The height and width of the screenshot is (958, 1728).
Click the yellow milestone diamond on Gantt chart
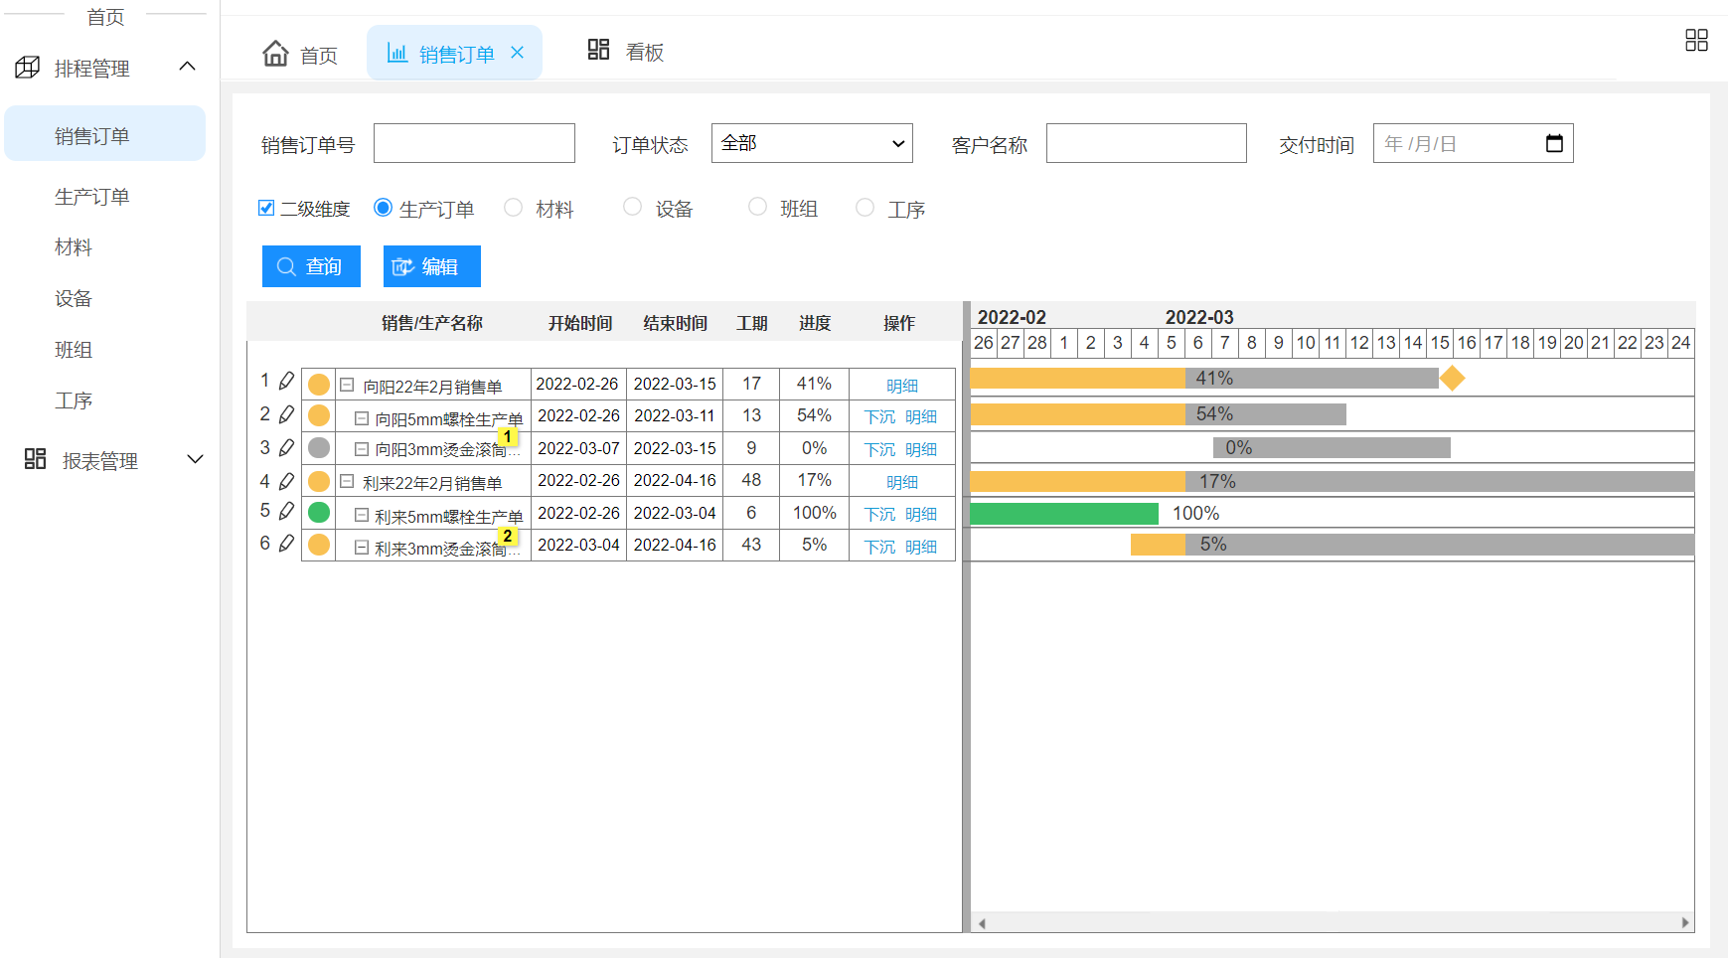pos(1452,379)
